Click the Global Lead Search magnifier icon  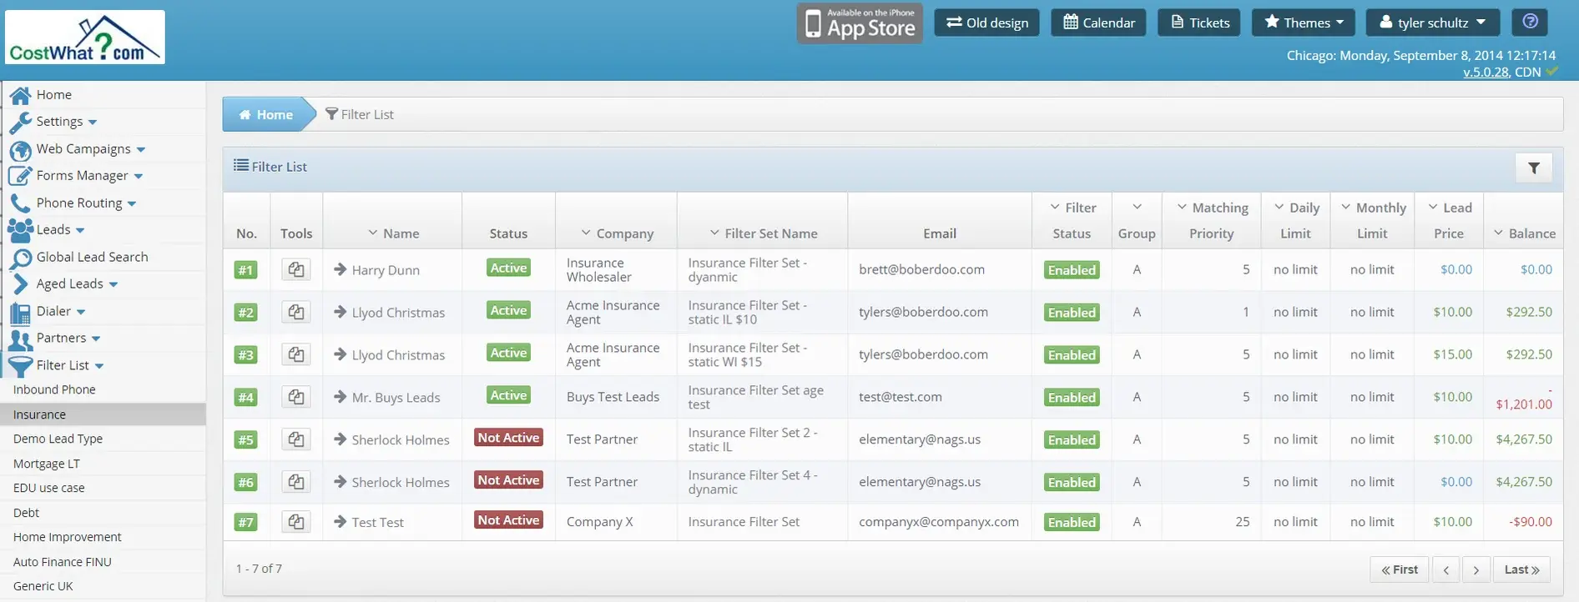pos(20,258)
